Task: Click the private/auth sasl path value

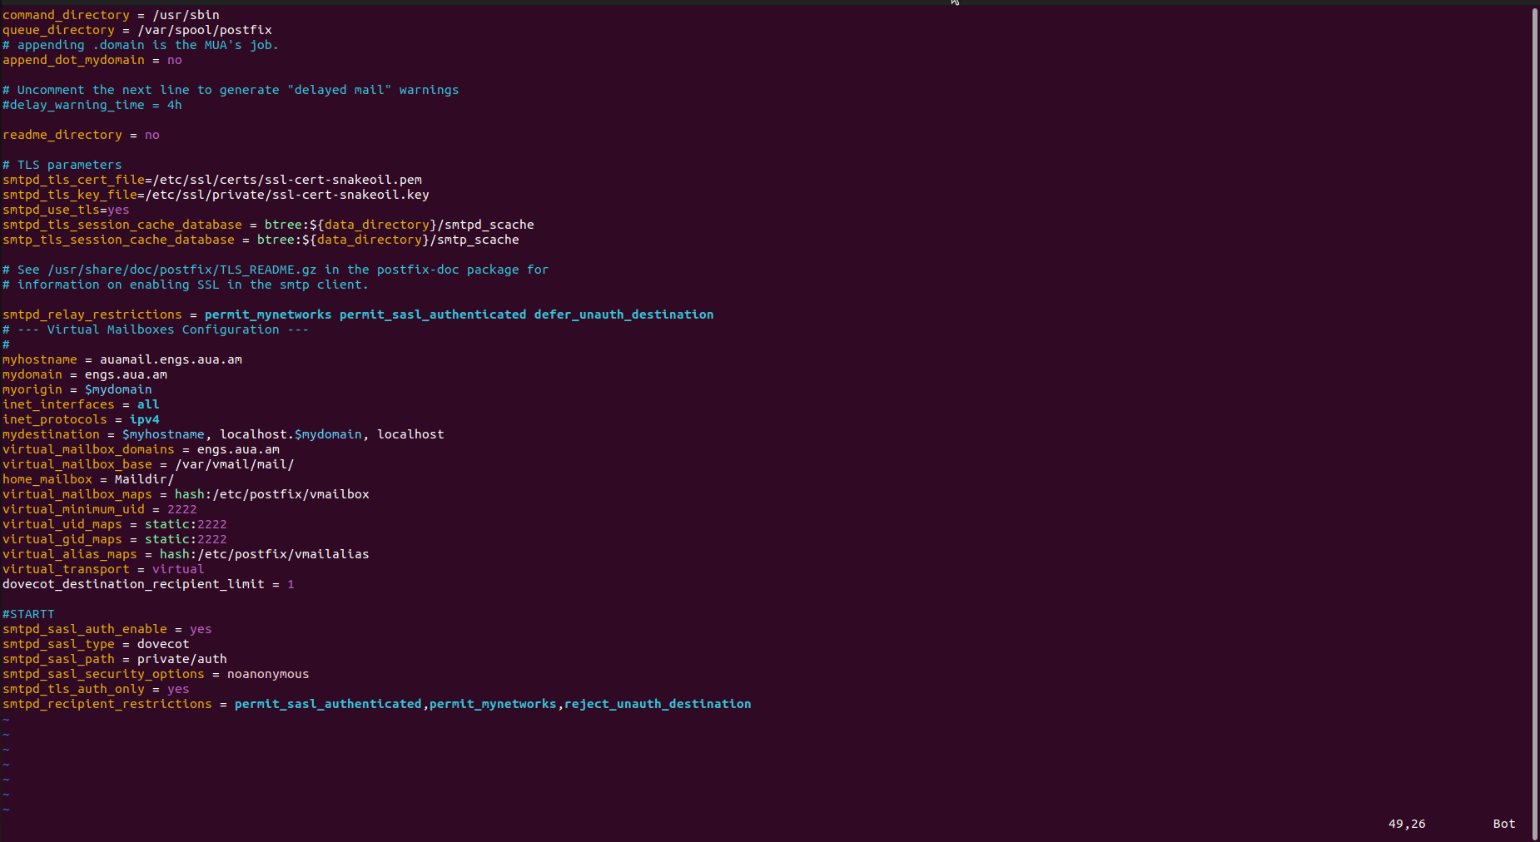Action: click(182, 659)
